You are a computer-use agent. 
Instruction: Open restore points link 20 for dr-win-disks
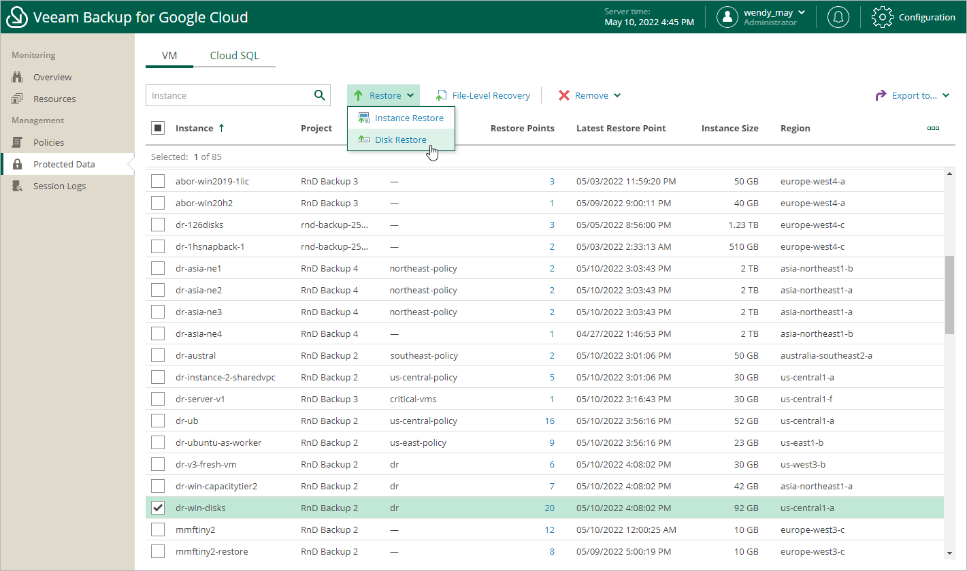click(x=549, y=508)
